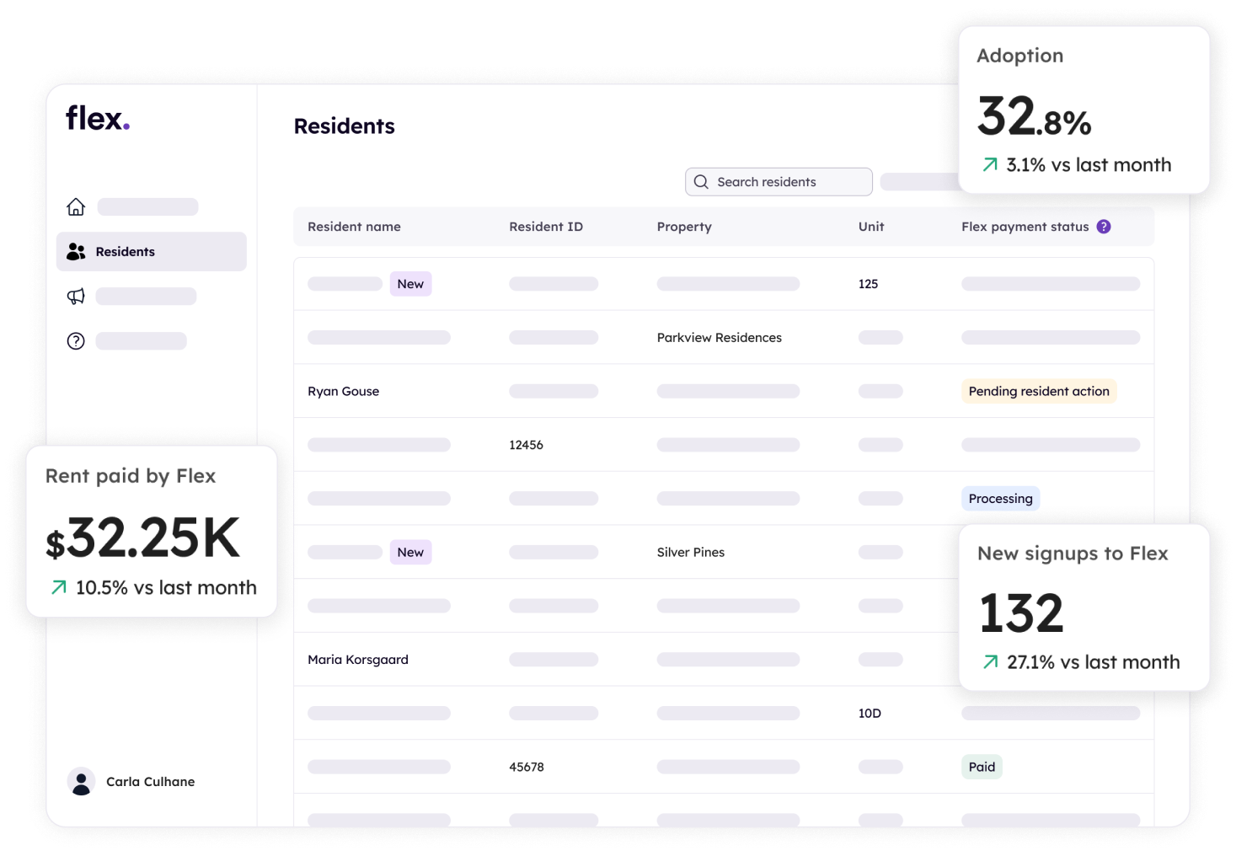Click the Paid status badge
Screen dimensions: 1236x856
click(x=982, y=767)
